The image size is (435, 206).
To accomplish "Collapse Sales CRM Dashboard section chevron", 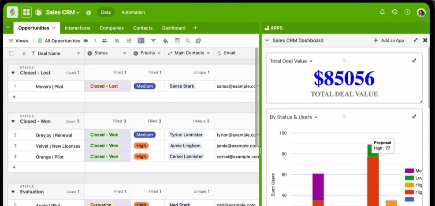I will tap(268, 40).
